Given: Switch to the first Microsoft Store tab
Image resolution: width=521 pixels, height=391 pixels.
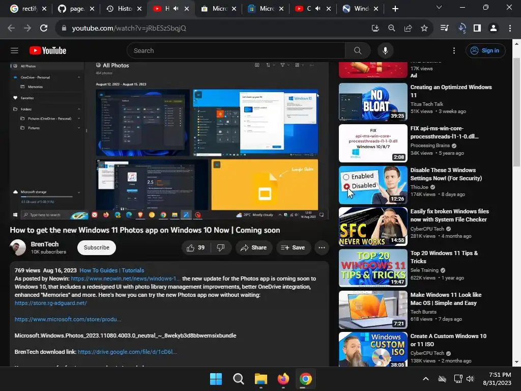Looking at the screenshot, I should click(214, 9).
